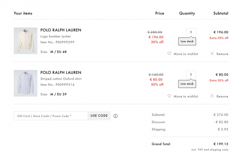Select quantity box for bomber jacket
249x163 pixels.
click(191, 32)
